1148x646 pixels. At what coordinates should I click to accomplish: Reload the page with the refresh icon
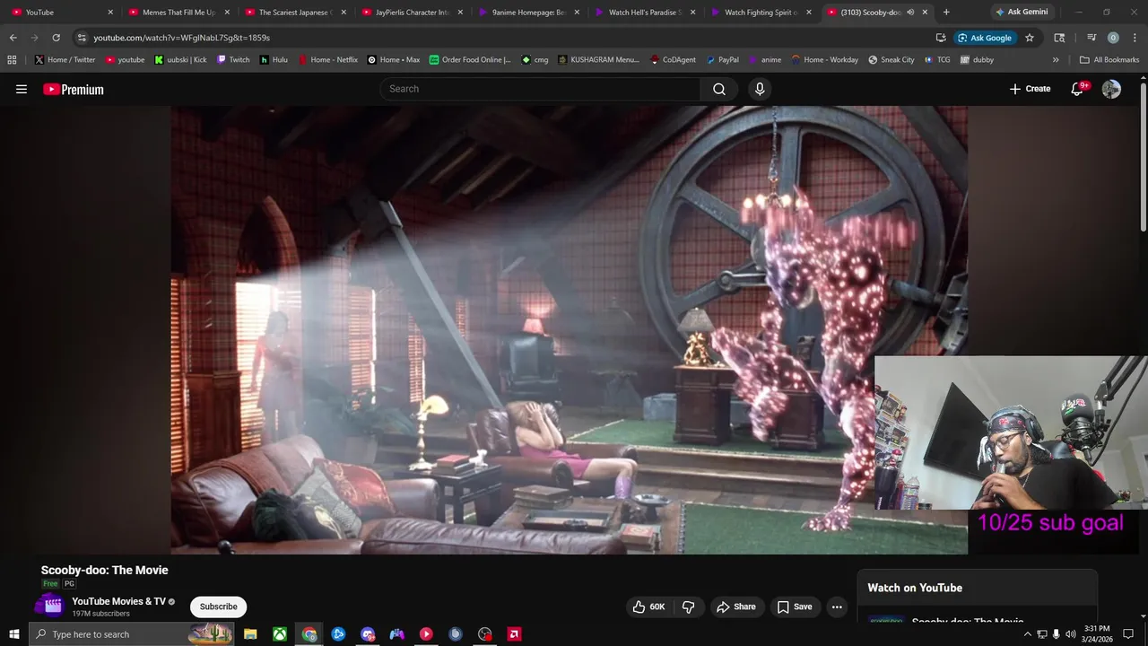56,38
